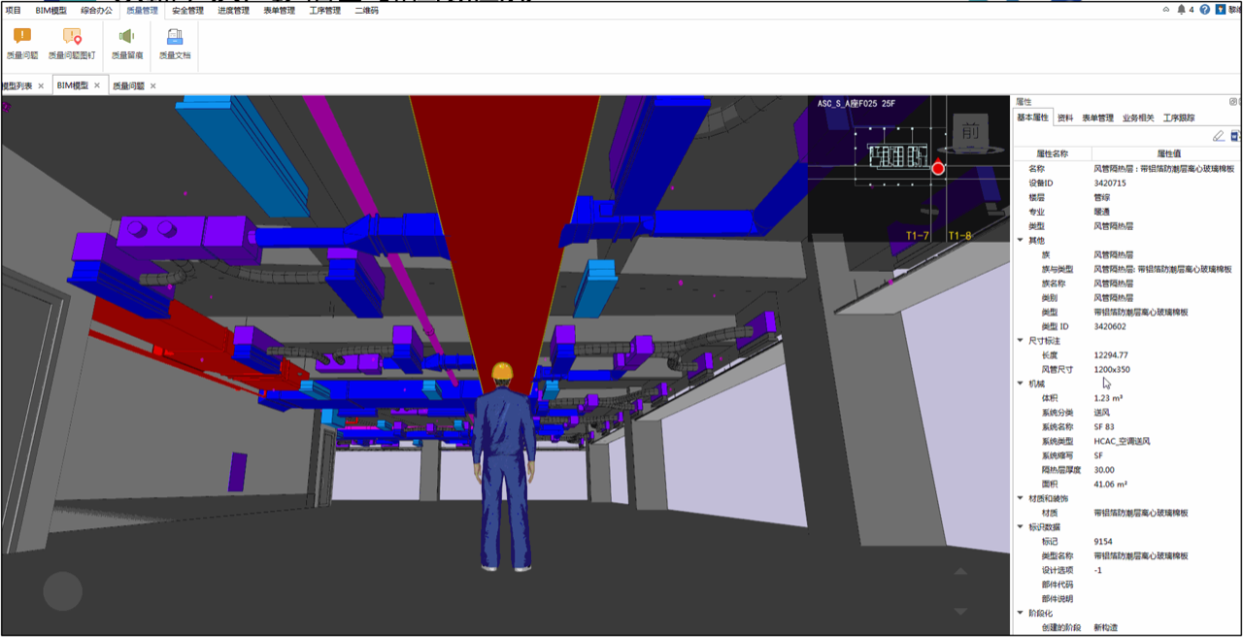Image resolution: width=1243 pixels, height=637 pixels.
Task: Click the 前 view cube face
Action: pos(969,132)
